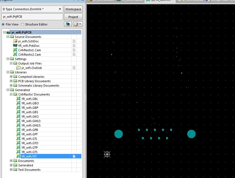Collapse the Libraries folder
The width and height of the screenshot is (235, 178).
(8, 72)
